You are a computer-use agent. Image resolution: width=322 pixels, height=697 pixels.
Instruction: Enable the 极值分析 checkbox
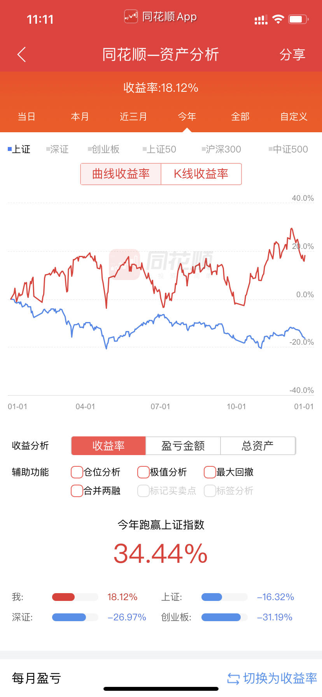pos(143,472)
